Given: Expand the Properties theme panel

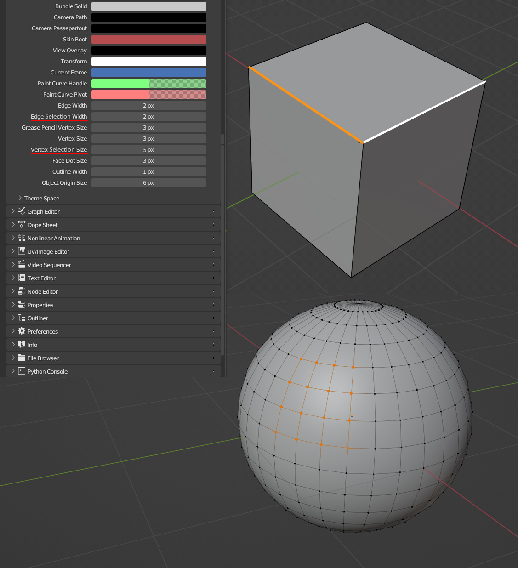Looking at the screenshot, I should point(13,305).
